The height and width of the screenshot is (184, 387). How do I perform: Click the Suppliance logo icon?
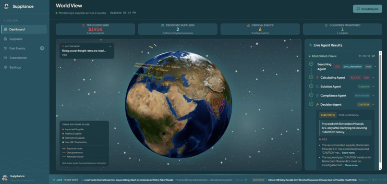(6, 6)
